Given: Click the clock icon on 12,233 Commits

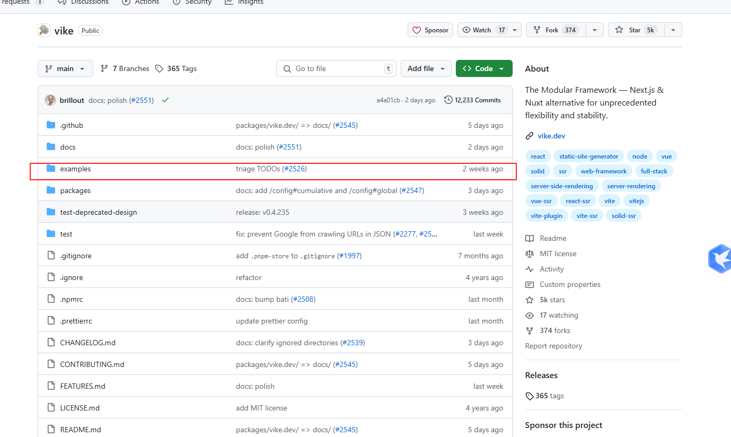Looking at the screenshot, I should click(448, 100).
